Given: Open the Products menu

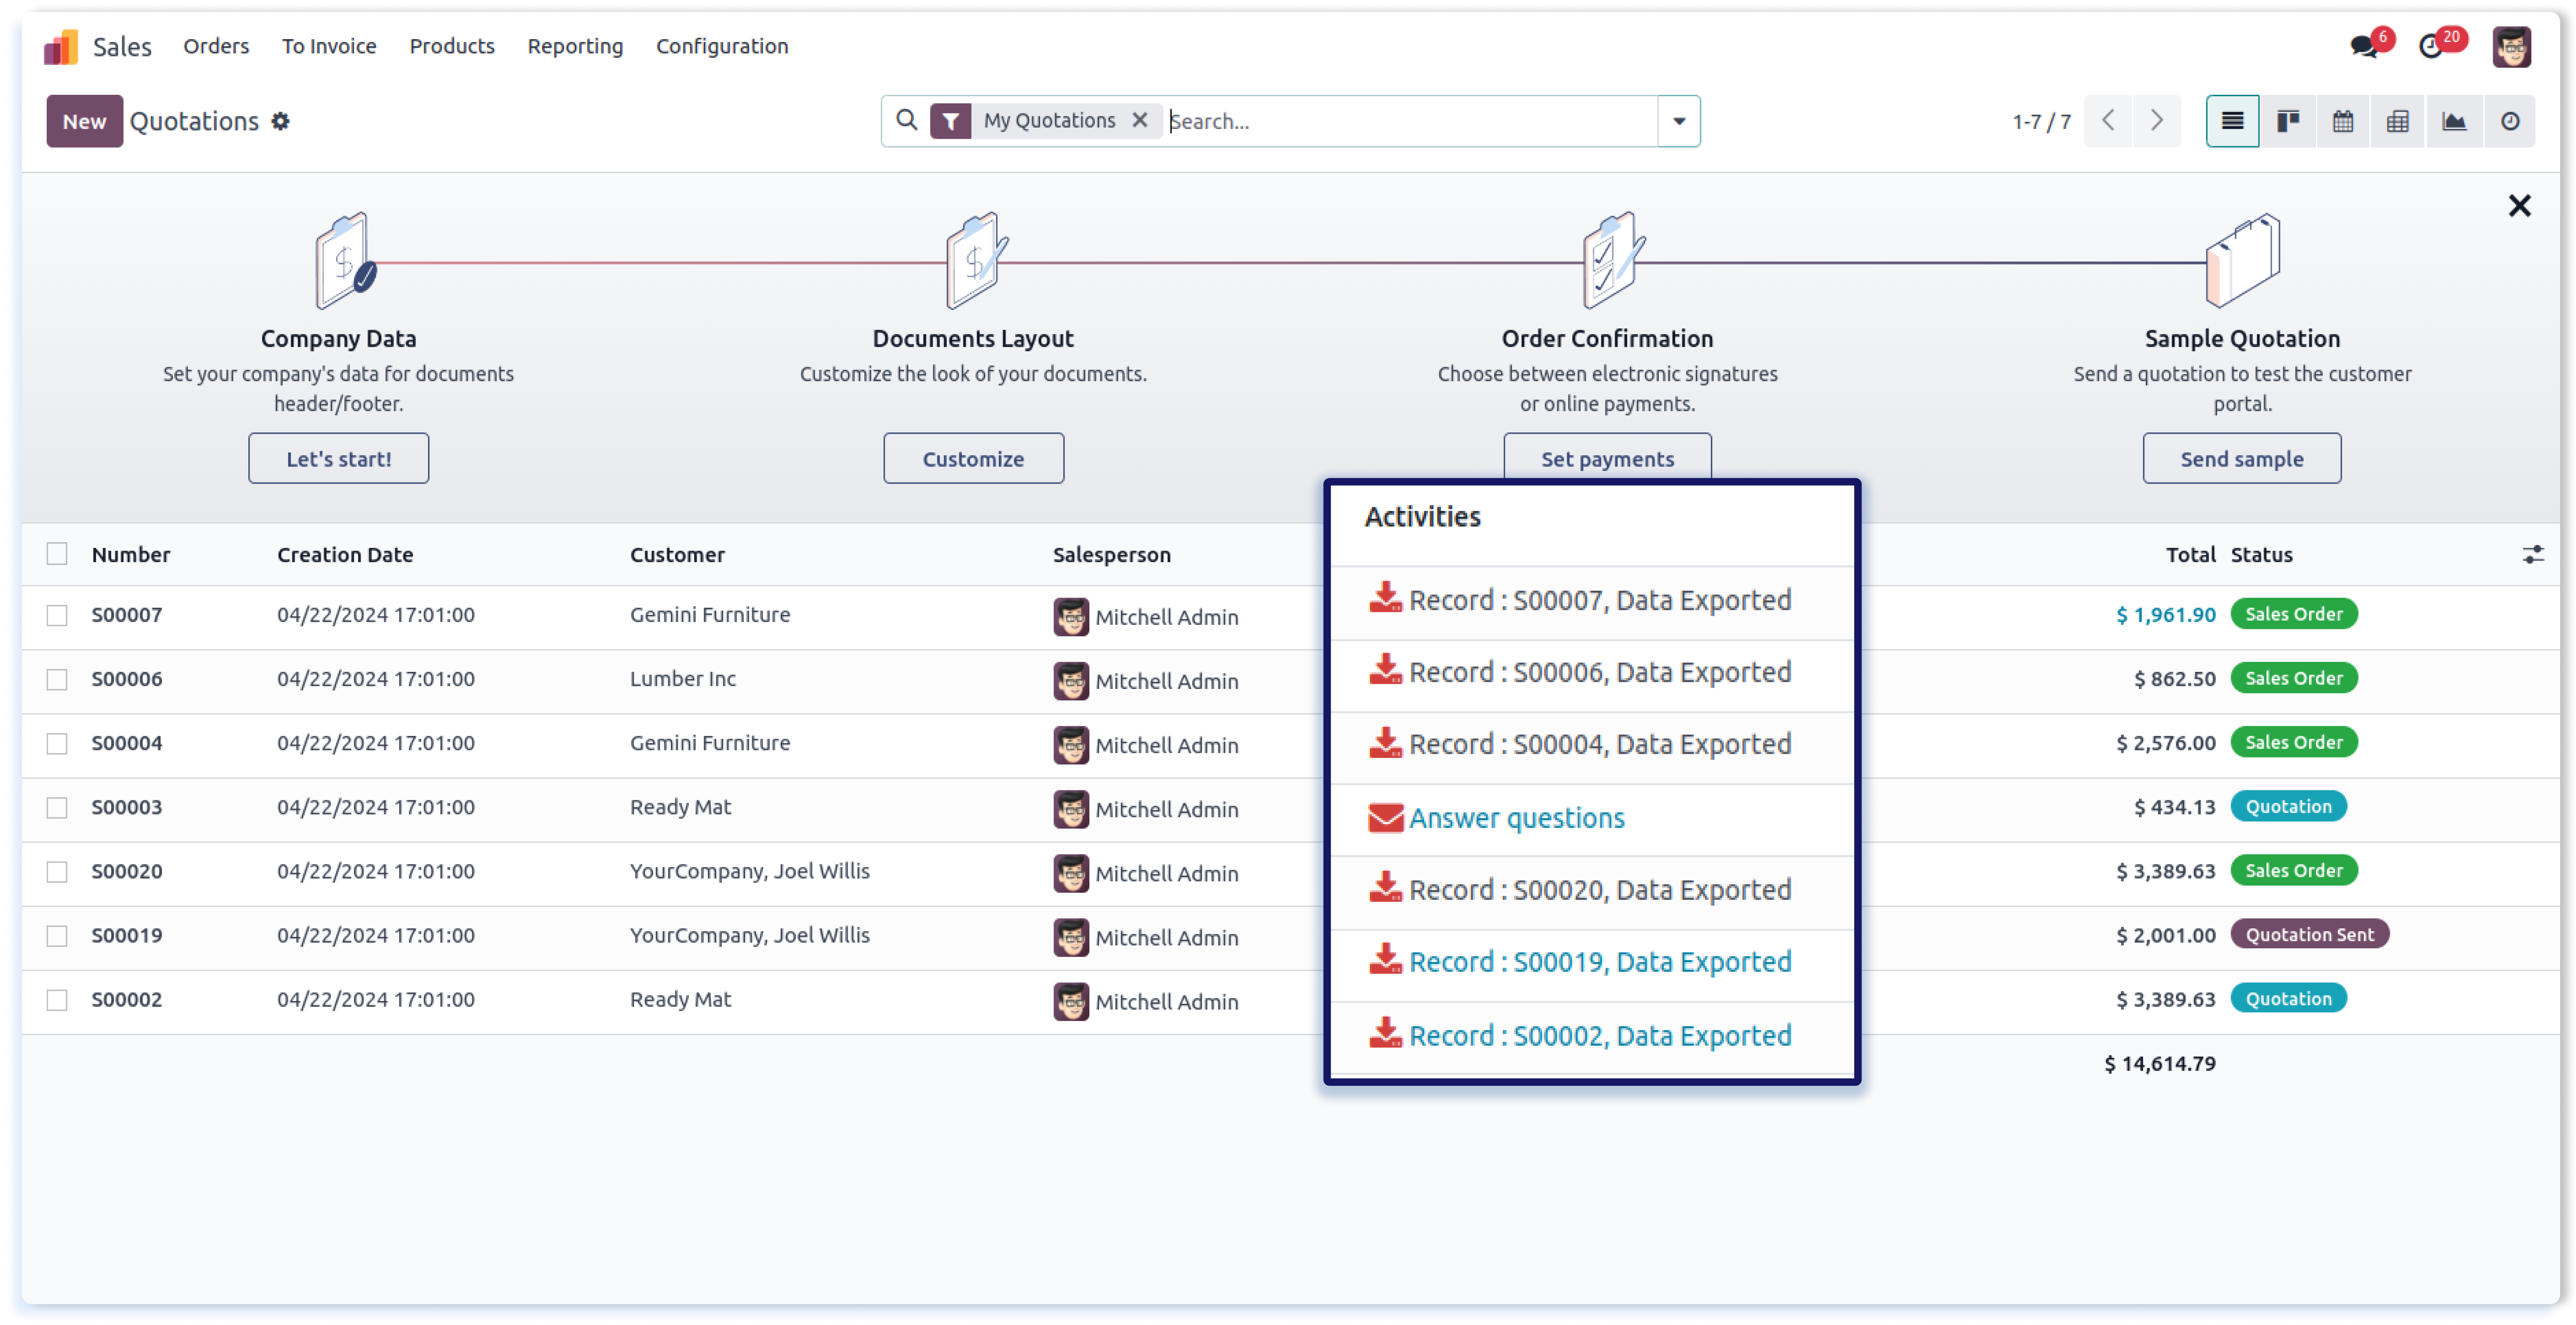Looking at the screenshot, I should point(452,46).
